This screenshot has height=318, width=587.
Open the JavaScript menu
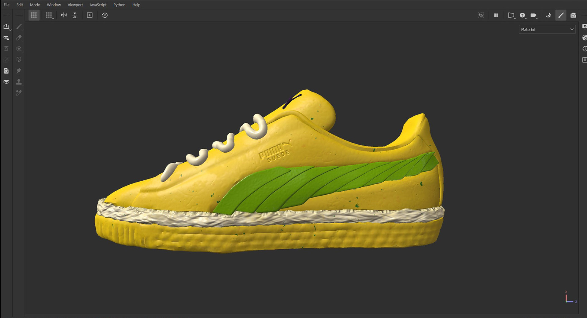tap(98, 5)
